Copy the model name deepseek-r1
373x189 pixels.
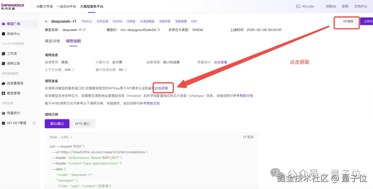point(84,30)
